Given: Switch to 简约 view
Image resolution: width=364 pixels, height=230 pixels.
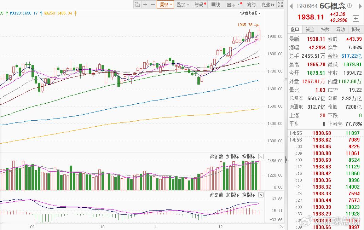Looking at the screenshot, I should 251,4.
